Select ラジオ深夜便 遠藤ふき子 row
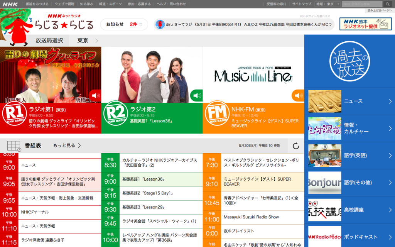The image size is (395, 247). coord(51,240)
